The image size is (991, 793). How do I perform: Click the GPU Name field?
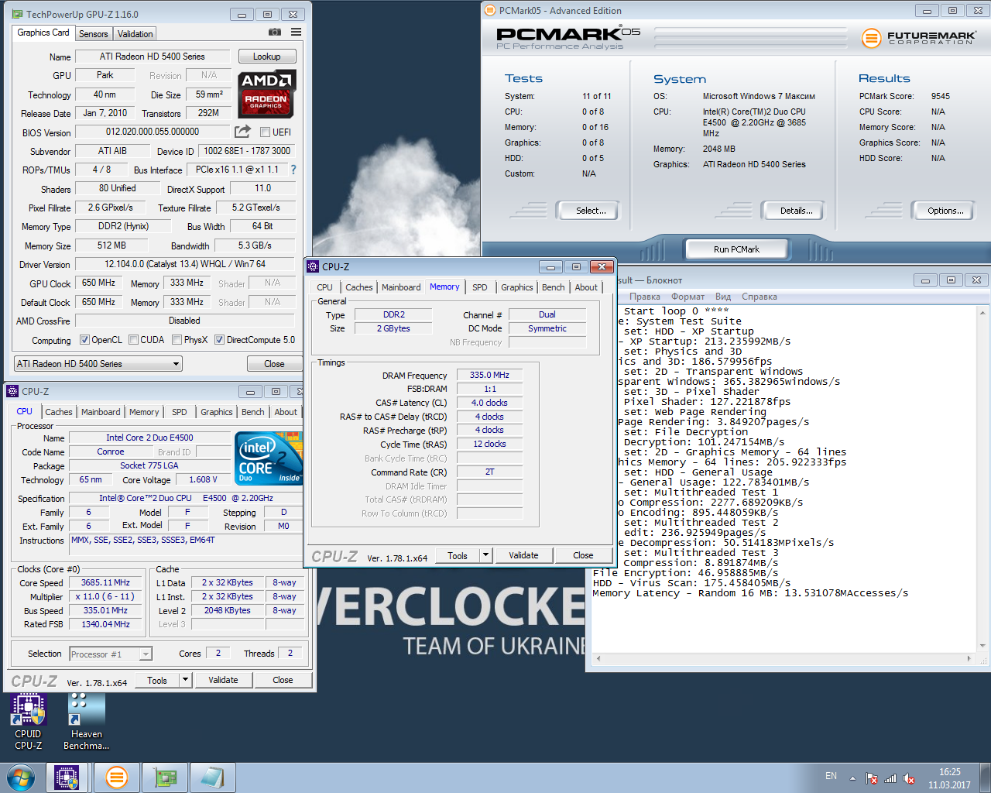click(153, 57)
